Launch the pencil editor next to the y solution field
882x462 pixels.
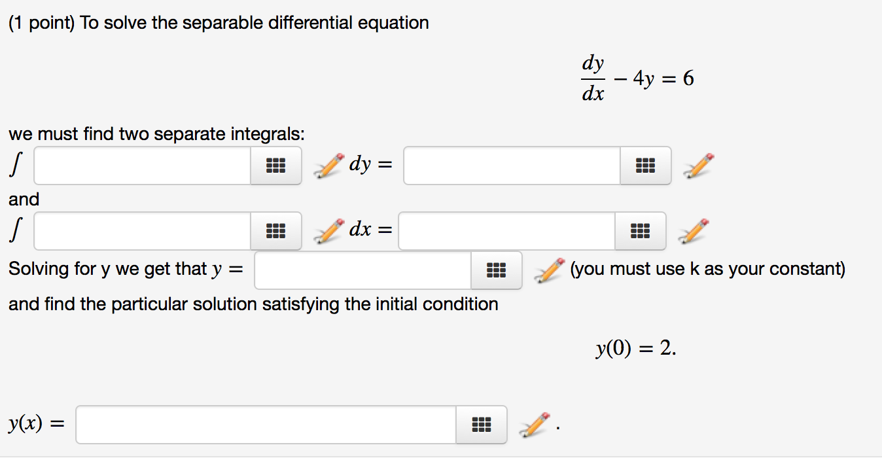tap(547, 270)
